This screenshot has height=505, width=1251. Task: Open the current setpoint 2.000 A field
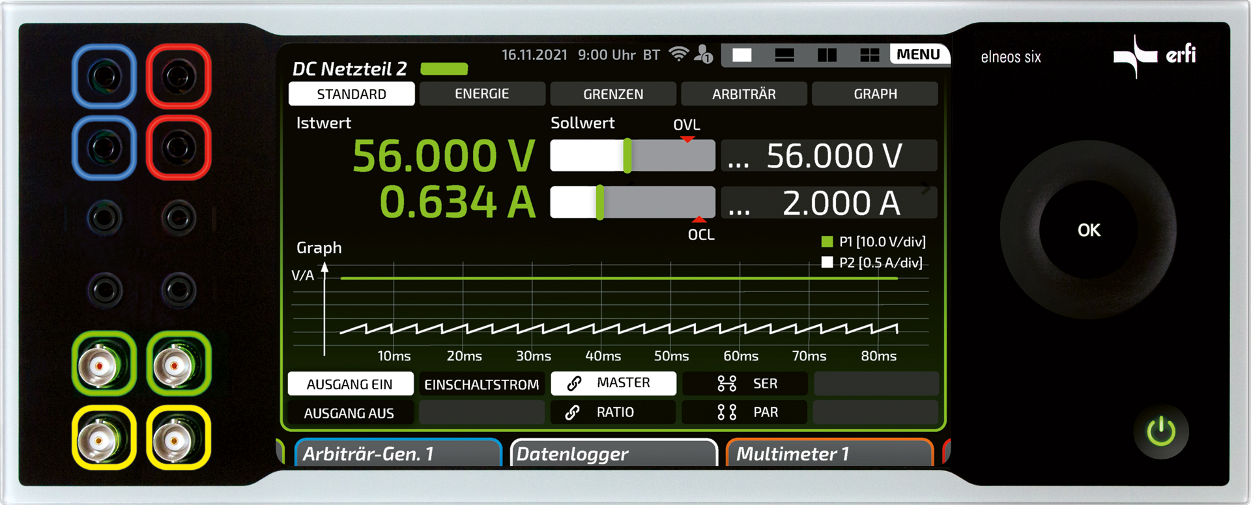click(x=829, y=203)
